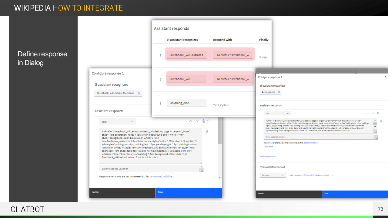Delete the text variation in Configure response 1

tap(207, 132)
